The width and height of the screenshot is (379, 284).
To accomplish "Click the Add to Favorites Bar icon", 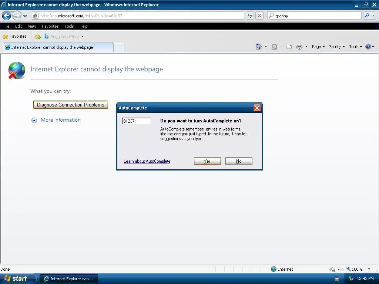I will pos(38,37).
